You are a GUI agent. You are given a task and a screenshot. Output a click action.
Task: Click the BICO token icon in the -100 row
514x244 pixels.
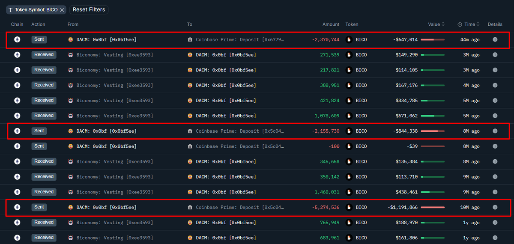pyautogui.click(x=349, y=146)
